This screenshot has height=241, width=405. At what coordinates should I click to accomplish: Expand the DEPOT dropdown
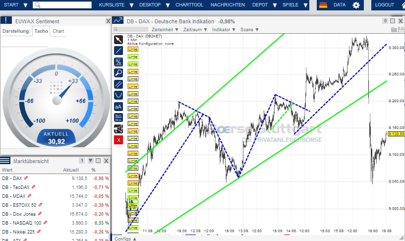click(x=275, y=5)
